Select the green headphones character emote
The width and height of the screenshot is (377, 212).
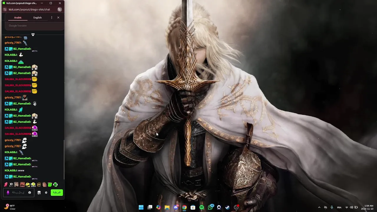[55, 185]
